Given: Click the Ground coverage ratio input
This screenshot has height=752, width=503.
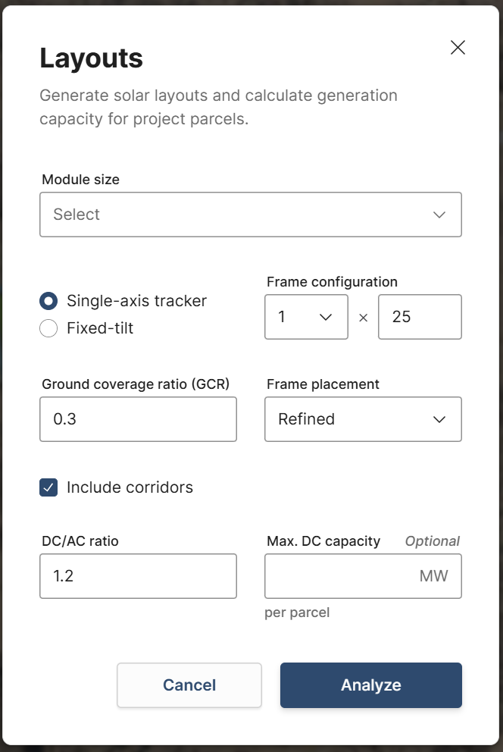Looking at the screenshot, I should (x=138, y=419).
